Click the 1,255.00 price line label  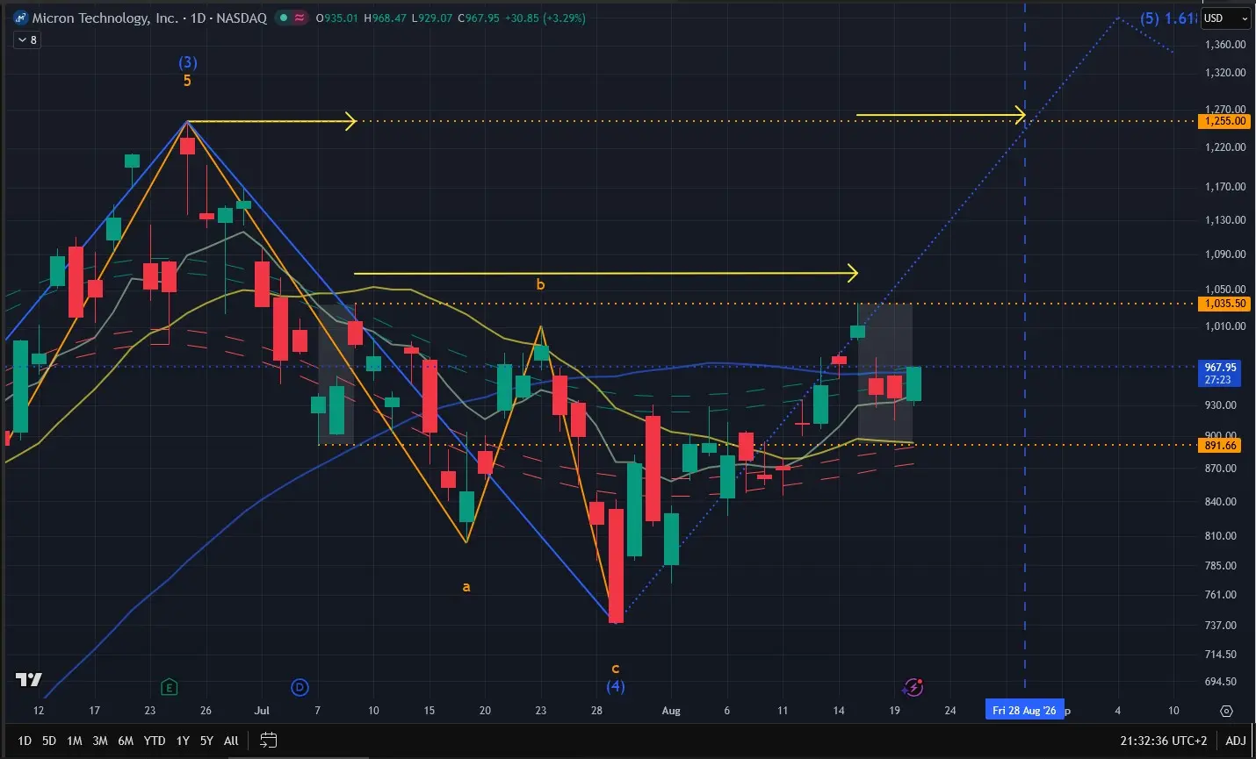(x=1225, y=121)
